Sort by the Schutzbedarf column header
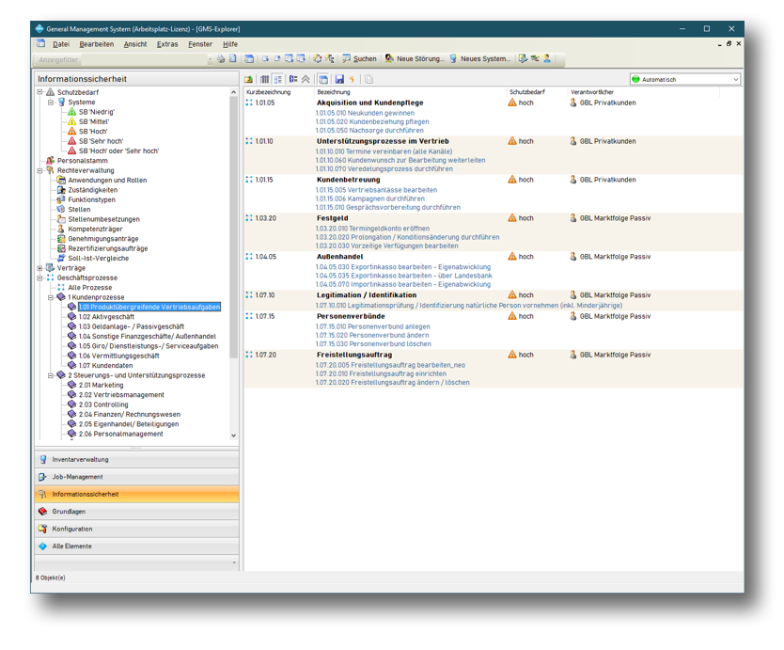The height and width of the screenshot is (650, 784). tap(527, 92)
